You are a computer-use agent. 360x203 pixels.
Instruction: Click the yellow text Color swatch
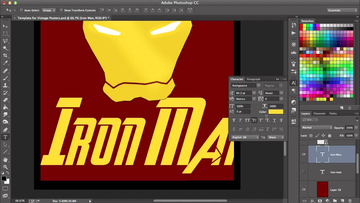pos(276,112)
